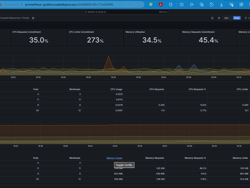Image resolution: width=250 pixels, height=188 pixels.
Task: Click the Memory Usage value 653 MiB
Action: (118, 174)
